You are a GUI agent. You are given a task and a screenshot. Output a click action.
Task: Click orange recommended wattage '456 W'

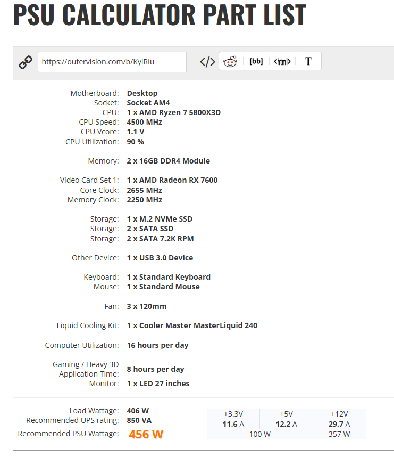click(146, 434)
